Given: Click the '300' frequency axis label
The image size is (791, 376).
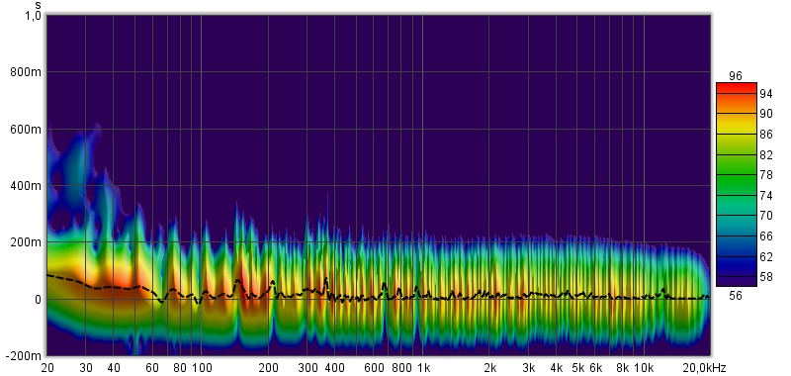Looking at the screenshot, I should point(308,367).
